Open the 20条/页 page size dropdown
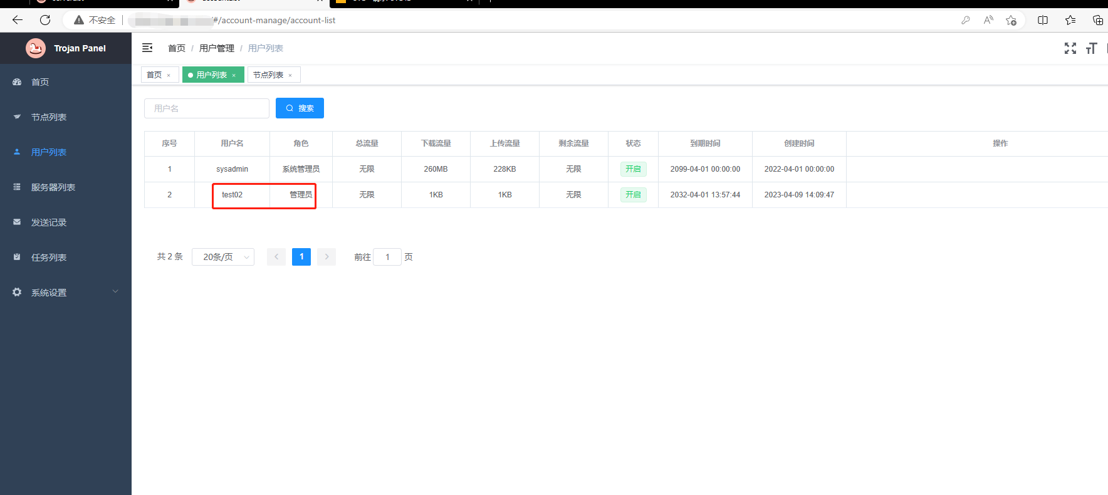Image resolution: width=1108 pixels, height=495 pixels. pos(222,257)
